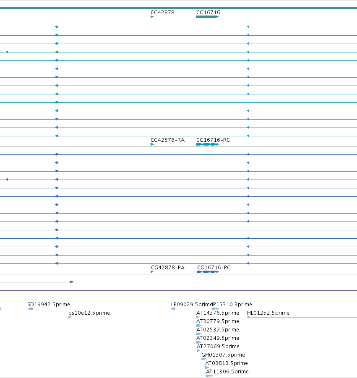This screenshot has height=378, width=357.
Task: Click the AT02349.5prime EST label
Action: [218, 338]
